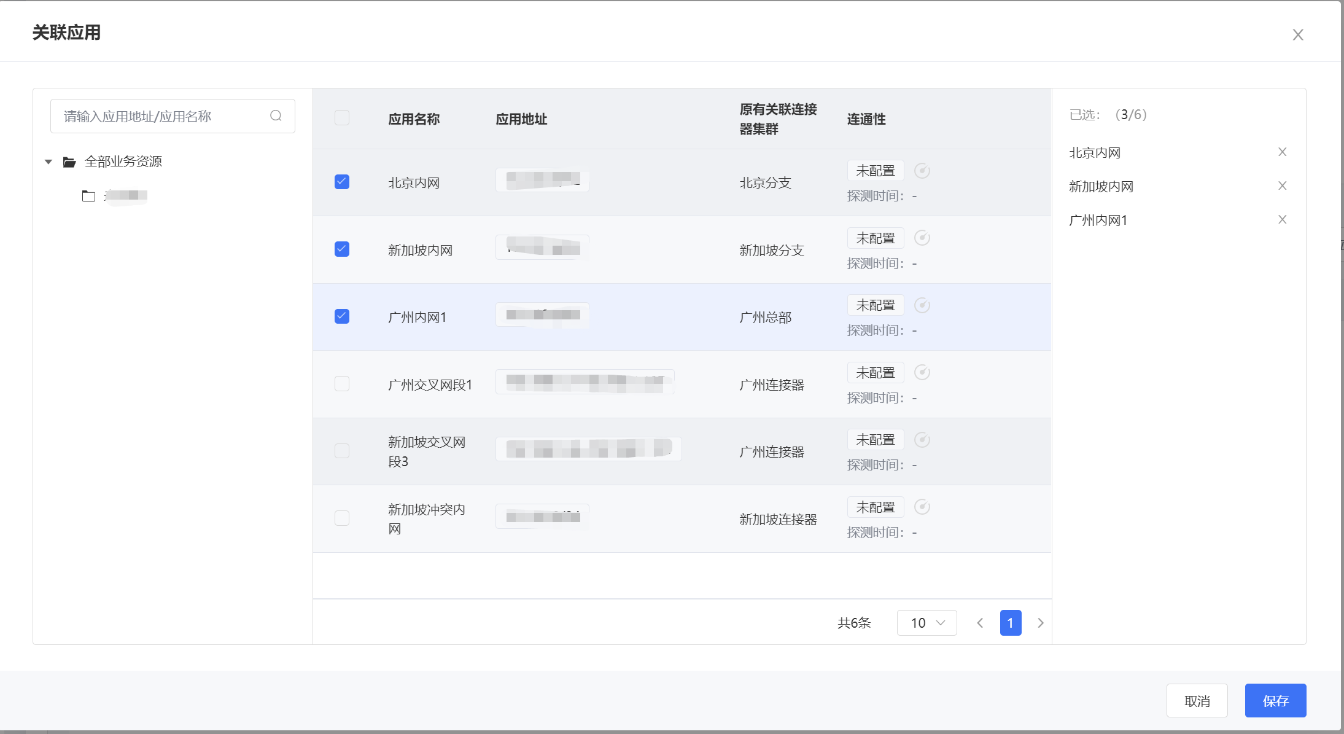
Task: Click the 新加坡分支 cluster cell
Action: [x=772, y=250]
